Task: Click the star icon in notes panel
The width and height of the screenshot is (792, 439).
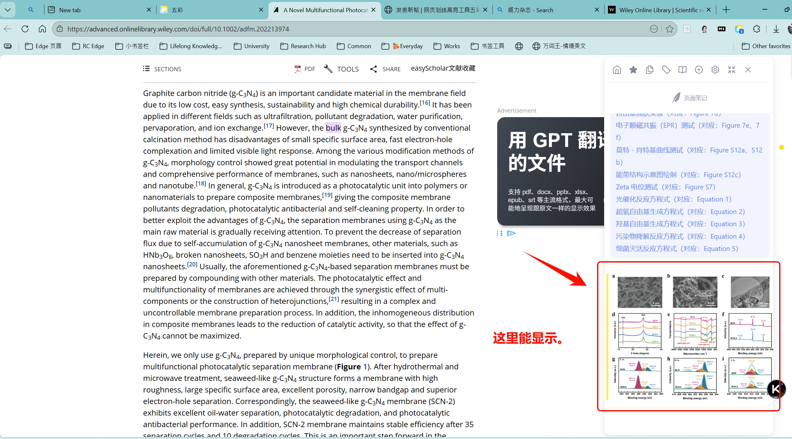Action: (633, 70)
